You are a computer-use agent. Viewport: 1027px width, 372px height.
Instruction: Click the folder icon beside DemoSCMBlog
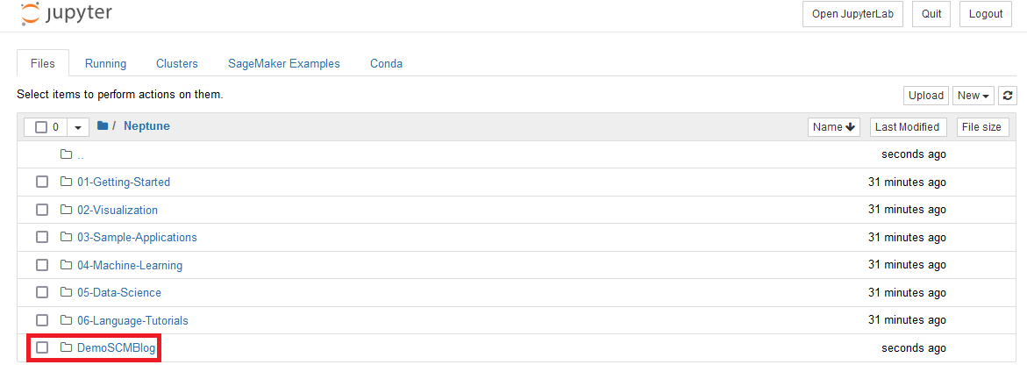[66, 347]
